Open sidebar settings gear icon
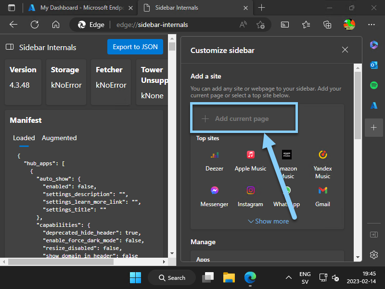Image resolution: width=385 pixels, height=289 pixels. 374,254
